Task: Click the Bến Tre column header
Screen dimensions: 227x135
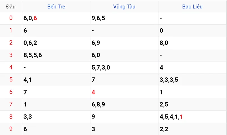Action: (x=56, y=7)
